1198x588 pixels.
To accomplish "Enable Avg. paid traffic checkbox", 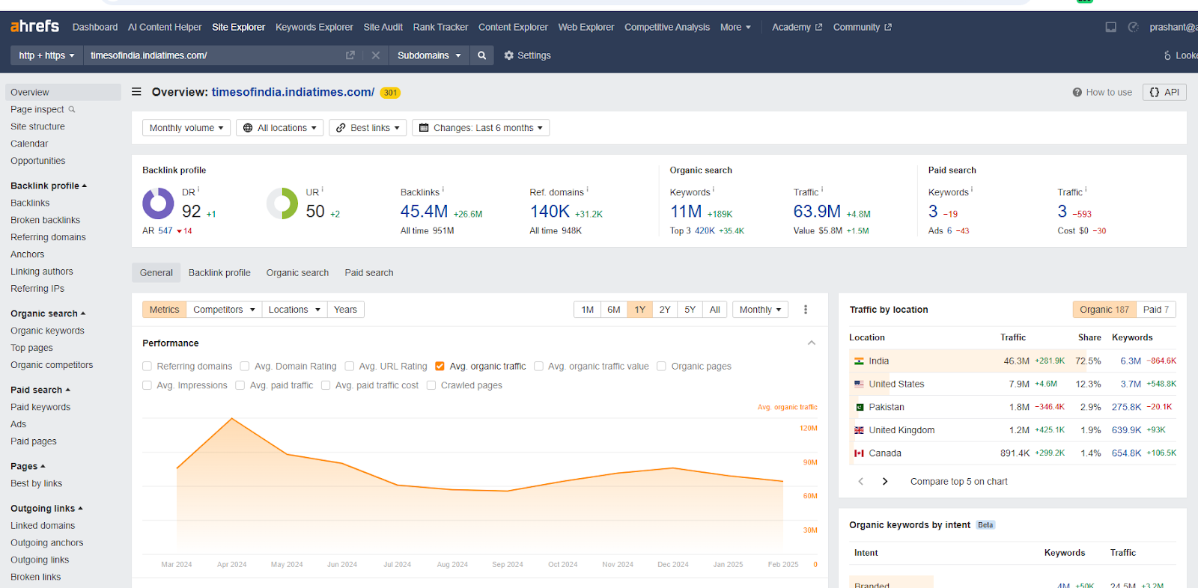I will [x=240, y=385].
